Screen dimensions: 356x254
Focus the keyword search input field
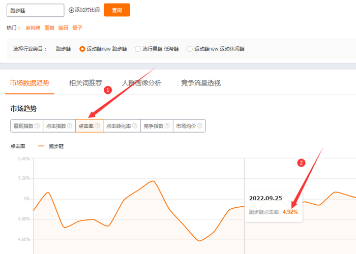click(x=36, y=10)
